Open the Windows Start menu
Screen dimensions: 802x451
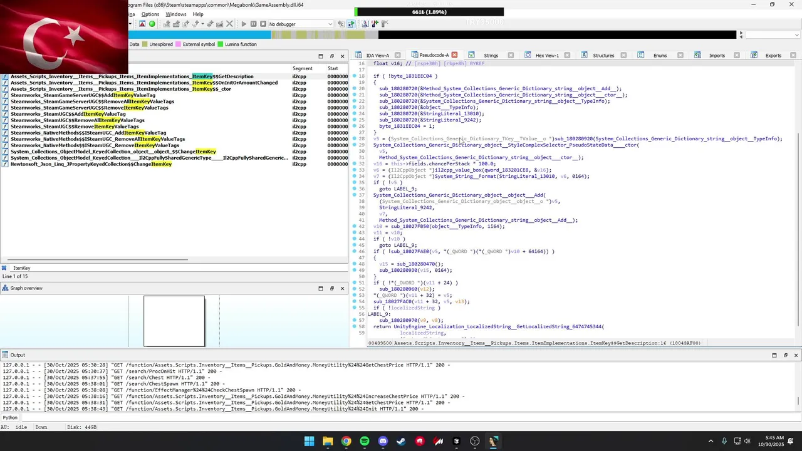(309, 441)
